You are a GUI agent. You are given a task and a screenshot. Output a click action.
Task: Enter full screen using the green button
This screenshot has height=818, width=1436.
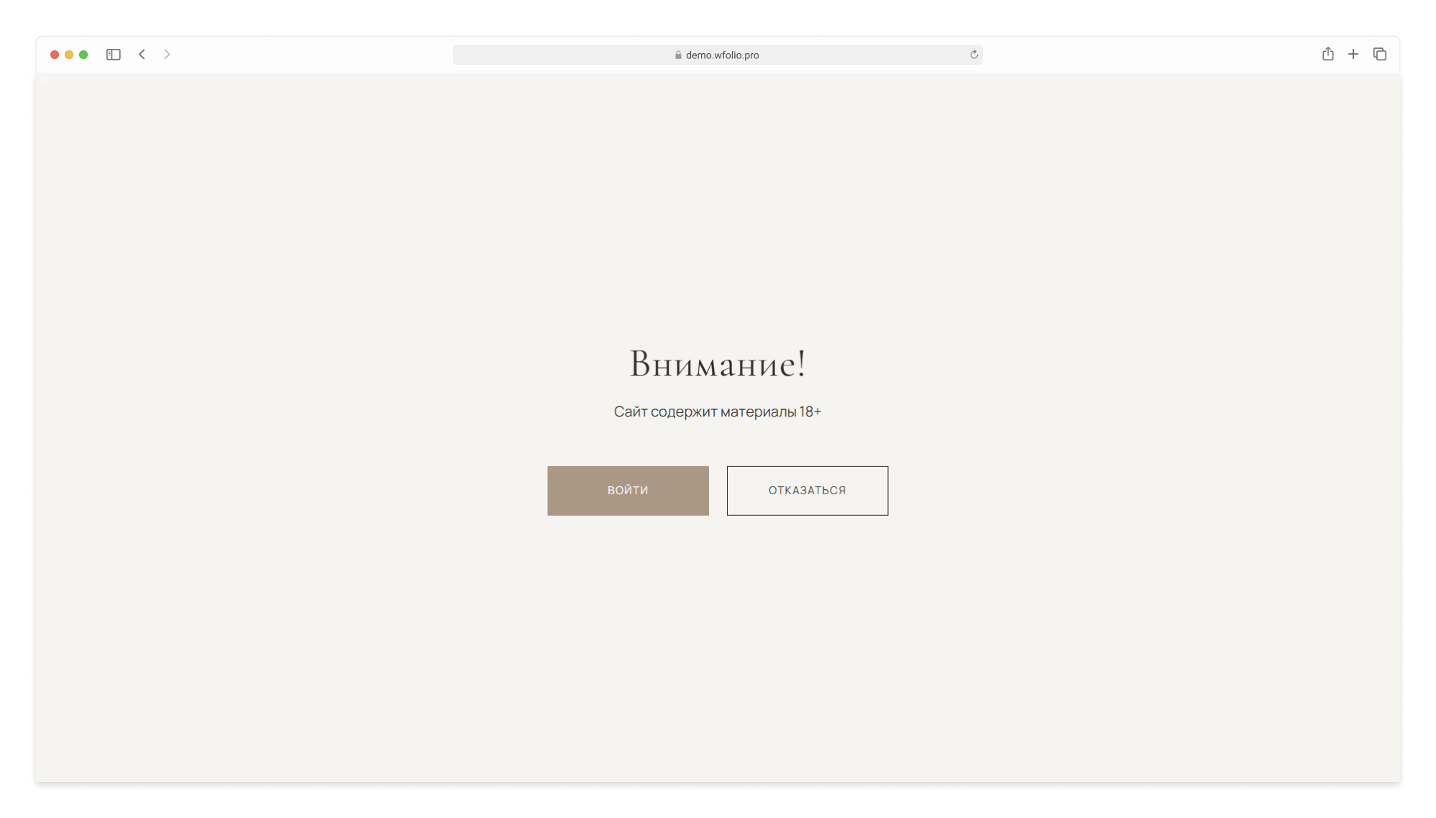(83, 55)
